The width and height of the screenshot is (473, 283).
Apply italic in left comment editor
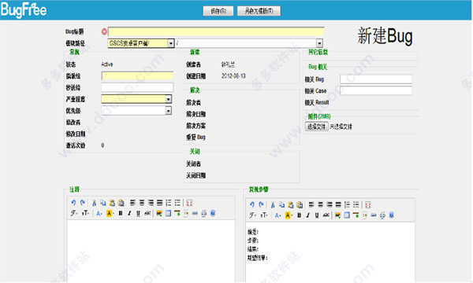tap(129, 213)
